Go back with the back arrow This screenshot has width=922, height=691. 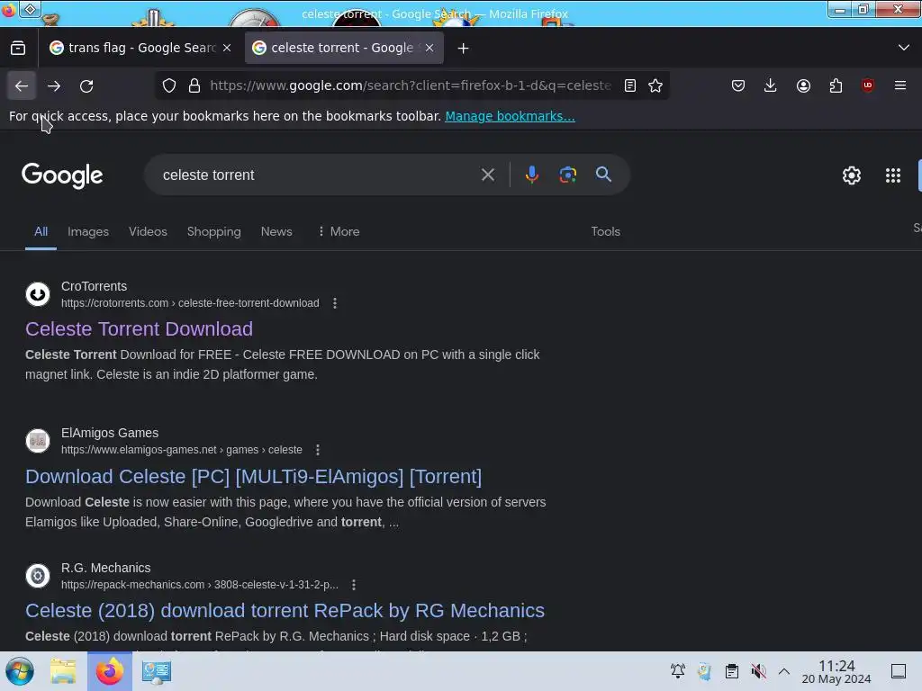22,85
